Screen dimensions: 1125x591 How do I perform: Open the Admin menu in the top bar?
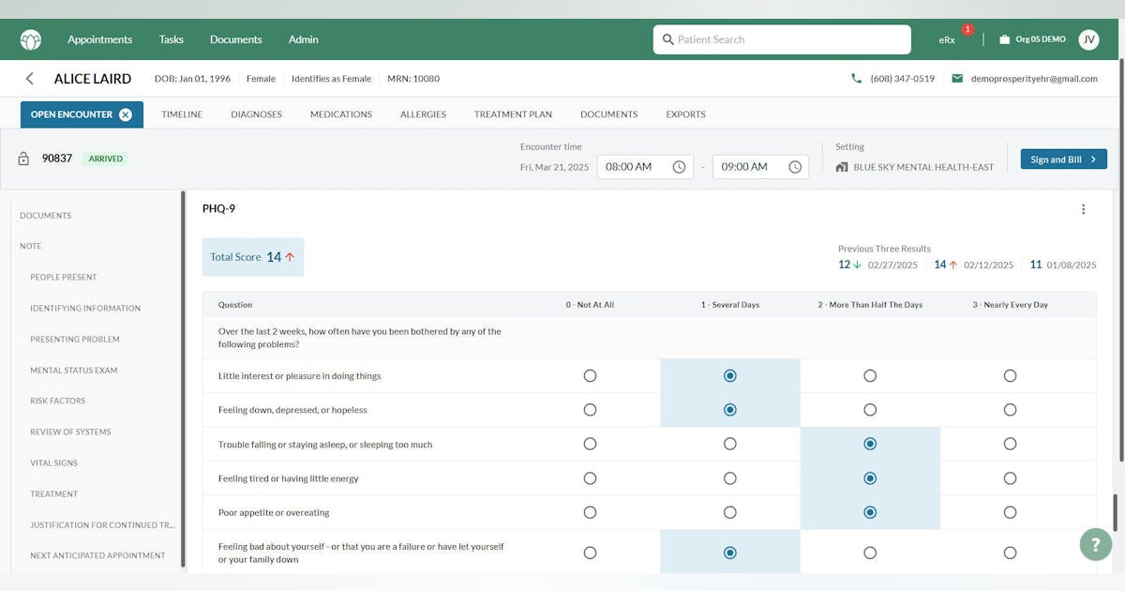pos(303,38)
